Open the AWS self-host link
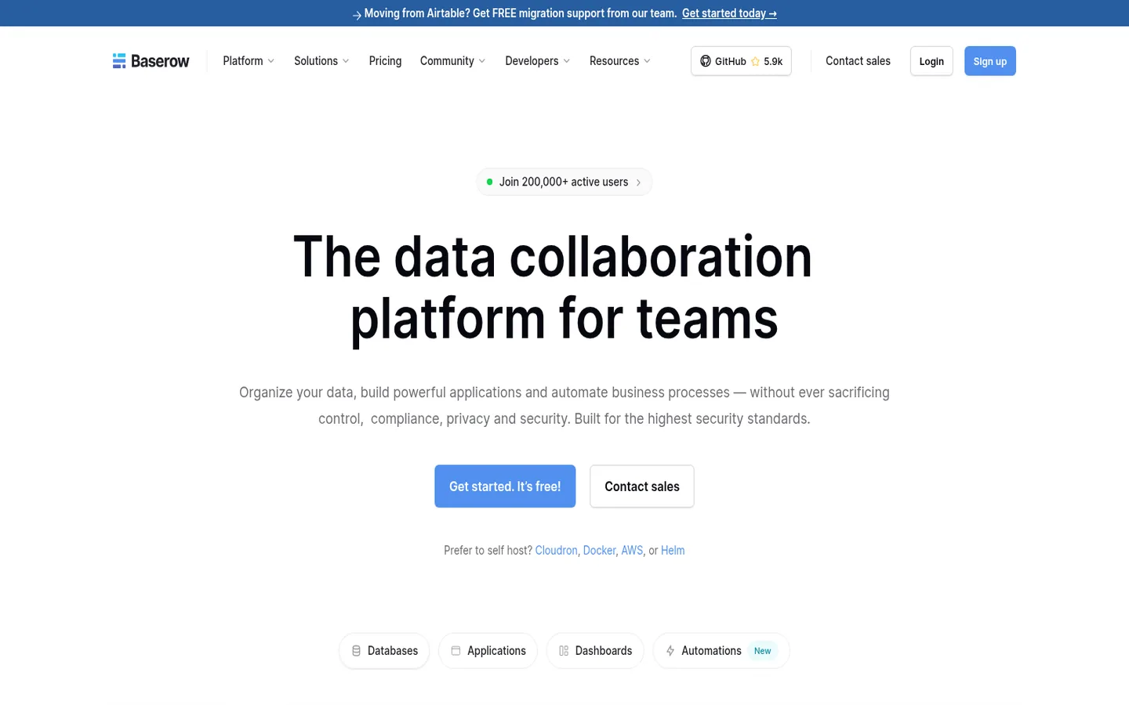Viewport: 1129px width, 705px height. pos(632,551)
